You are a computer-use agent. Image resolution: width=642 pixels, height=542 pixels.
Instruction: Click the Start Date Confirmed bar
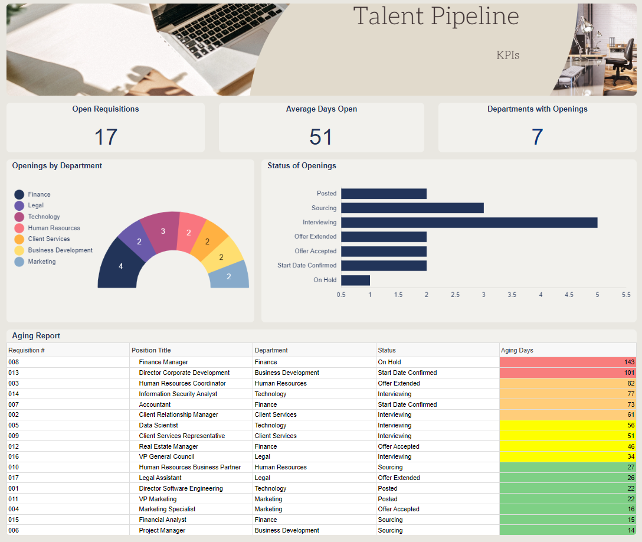(384, 266)
